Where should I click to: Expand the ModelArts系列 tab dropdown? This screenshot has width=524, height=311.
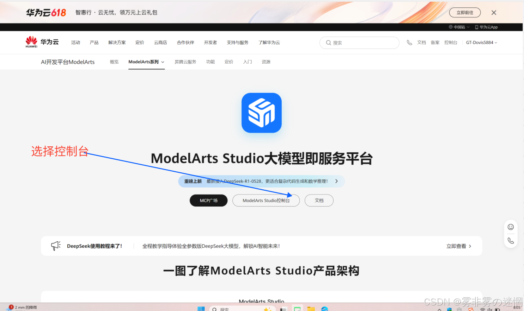(146, 62)
